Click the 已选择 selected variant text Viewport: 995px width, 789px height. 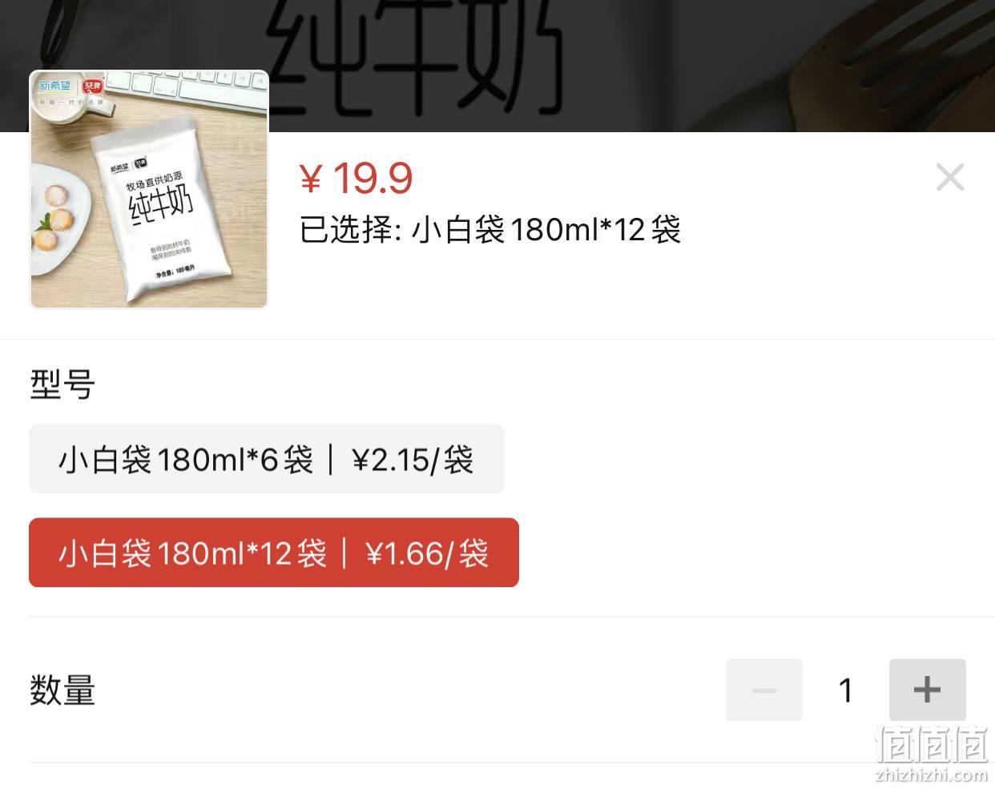[490, 230]
